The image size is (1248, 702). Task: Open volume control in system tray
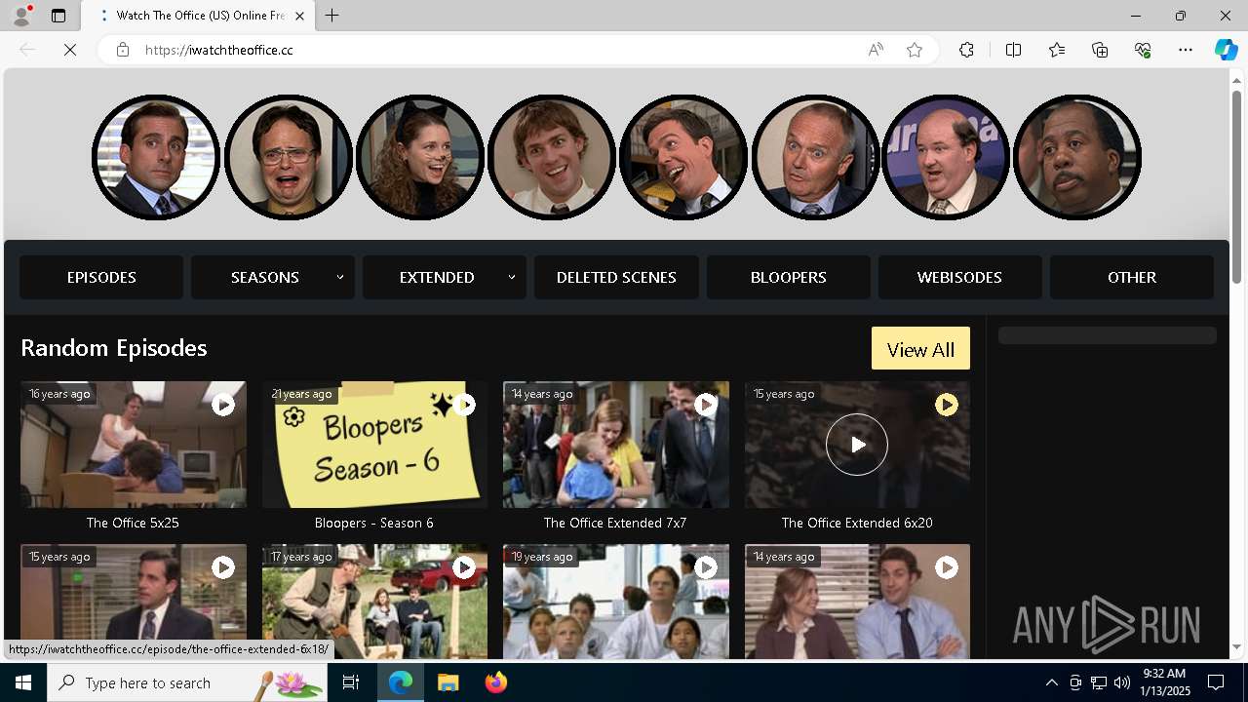tap(1121, 682)
